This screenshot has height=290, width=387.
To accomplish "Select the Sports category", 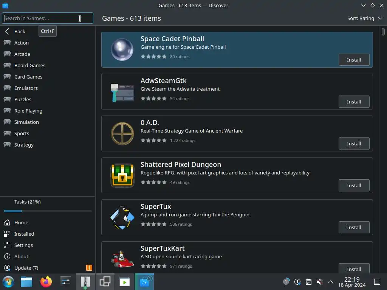I will point(47,133).
